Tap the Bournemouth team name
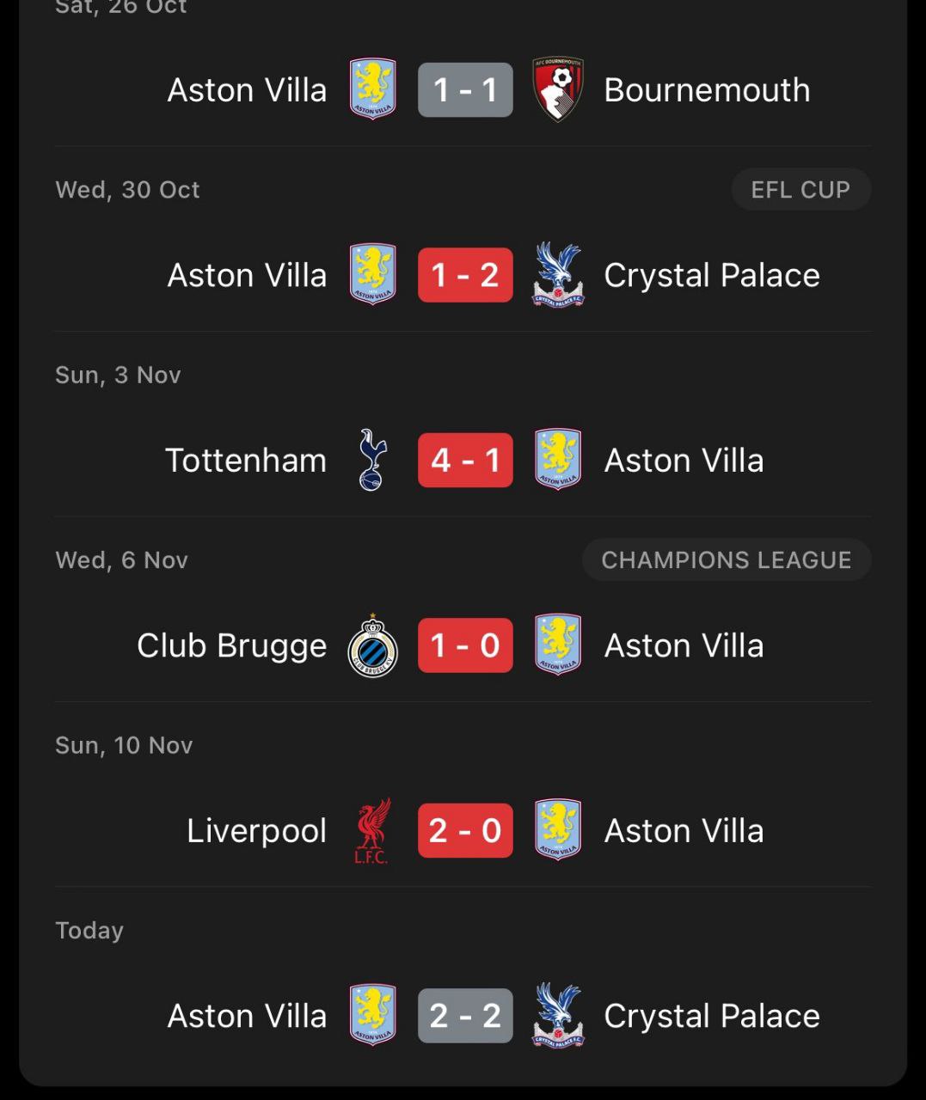The width and height of the screenshot is (926, 1100). pos(707,89)
